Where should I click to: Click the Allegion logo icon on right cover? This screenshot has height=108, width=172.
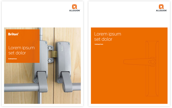[161, 6]
